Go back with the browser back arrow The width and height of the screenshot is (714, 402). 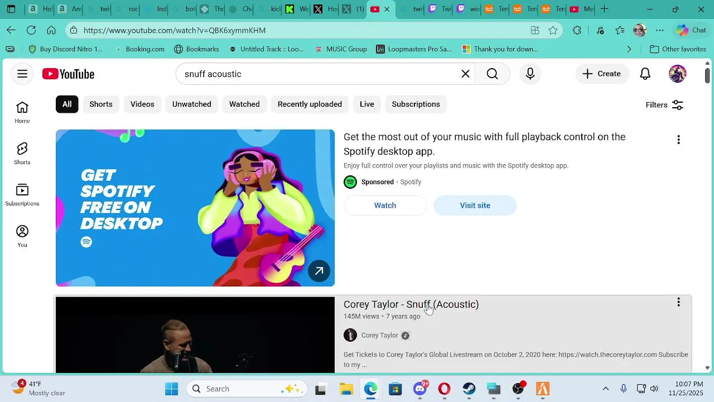click(x=11, y=30)
